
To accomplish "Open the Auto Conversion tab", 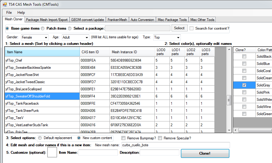I will (142, 20).
